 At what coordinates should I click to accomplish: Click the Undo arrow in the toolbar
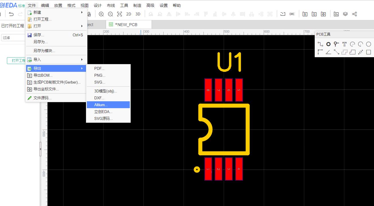click(11, 14)
